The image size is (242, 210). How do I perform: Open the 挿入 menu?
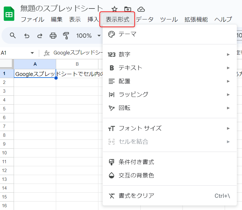[93, 19]
